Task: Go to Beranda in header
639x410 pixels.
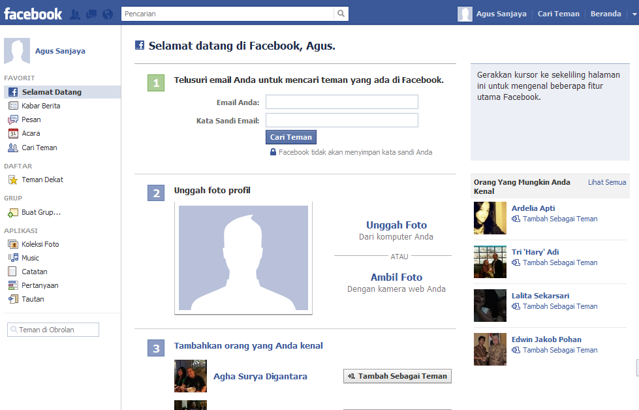Action: 606,14
